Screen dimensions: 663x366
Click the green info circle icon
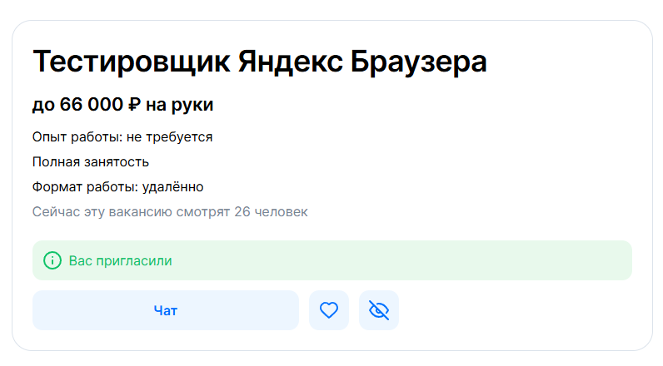52,260
